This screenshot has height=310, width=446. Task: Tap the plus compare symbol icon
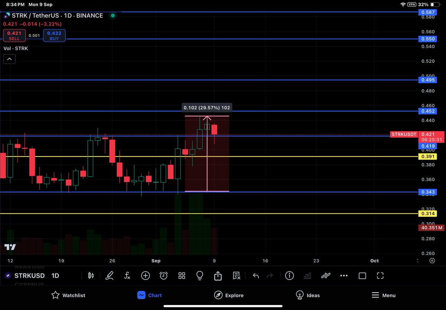point(145,275)
